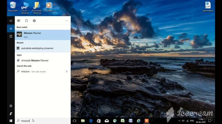This screenshot has height=124, width=222.
Task: Select ice_video desktop file icon
Action: [x=49, y=7]
